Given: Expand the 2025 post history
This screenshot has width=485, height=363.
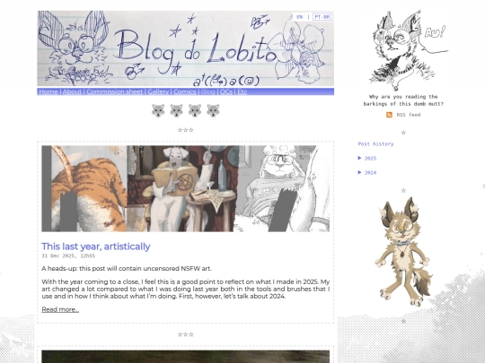Looking at the screenshot, I should (367, 159).
